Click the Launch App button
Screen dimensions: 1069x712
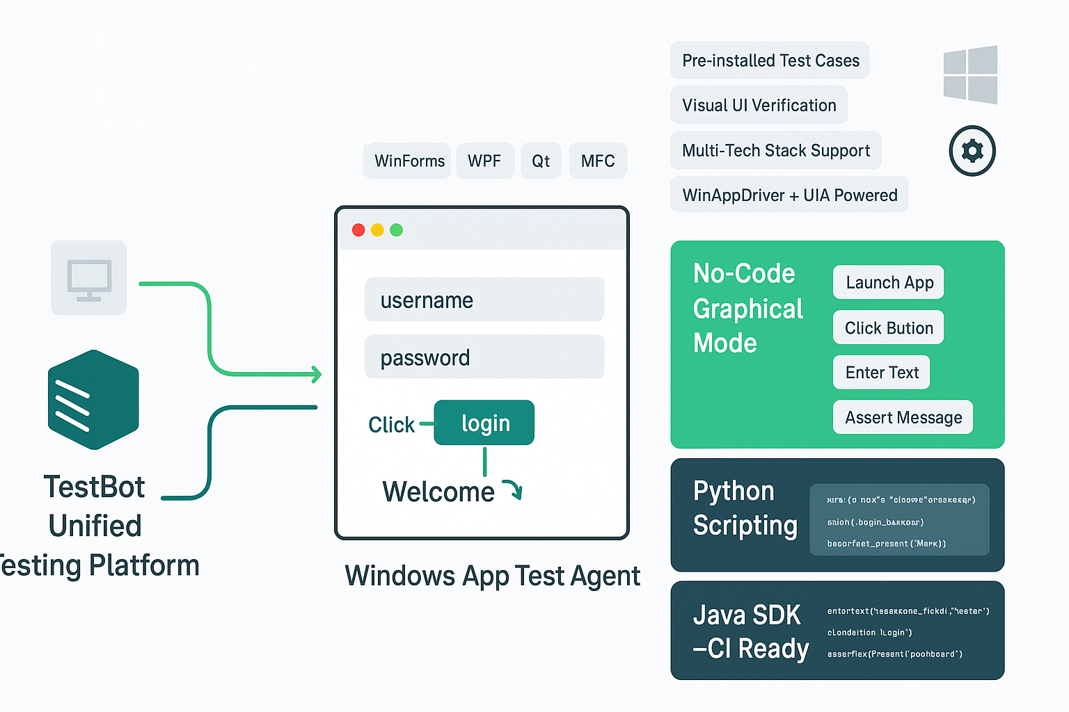(889, 282)
